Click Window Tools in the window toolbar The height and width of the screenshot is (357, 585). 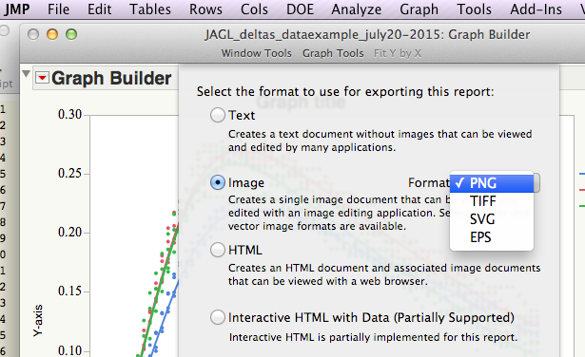point(256,53)
